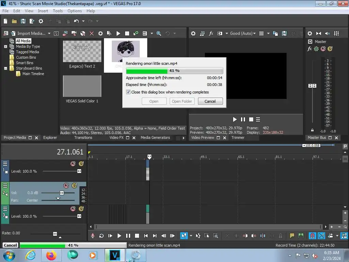Remove selected media with red X icon
349x262 pixels.
coord(91,33)
